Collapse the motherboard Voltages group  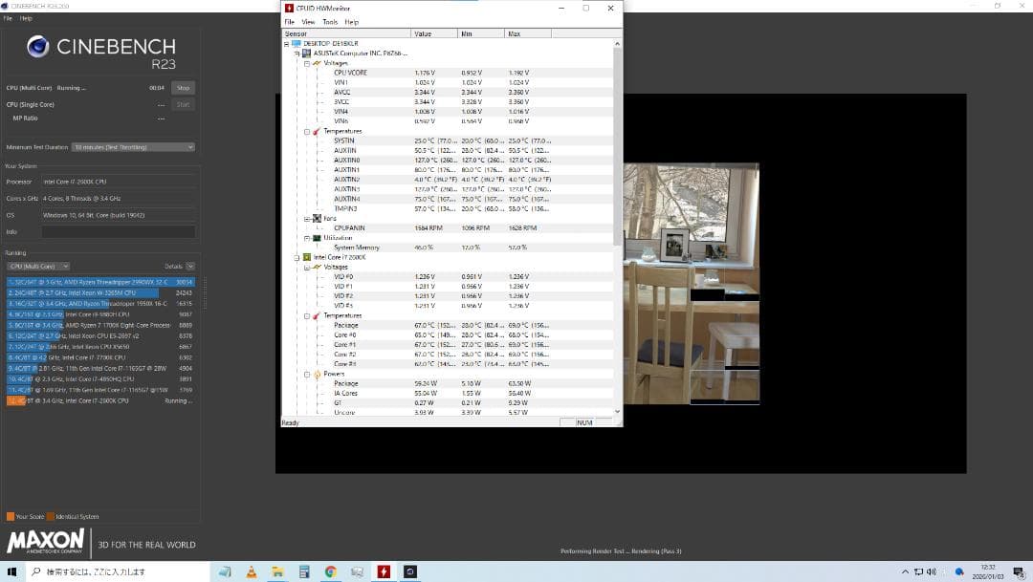(307, 63)
